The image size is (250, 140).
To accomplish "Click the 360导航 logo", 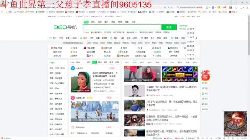I will click(x=65, y=27).
